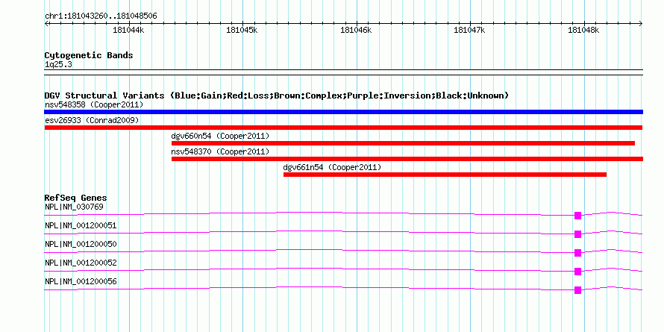
Task: Click the exon box of NM_030769 transcript
Action: pyautogui.click(x=577, y=216)
